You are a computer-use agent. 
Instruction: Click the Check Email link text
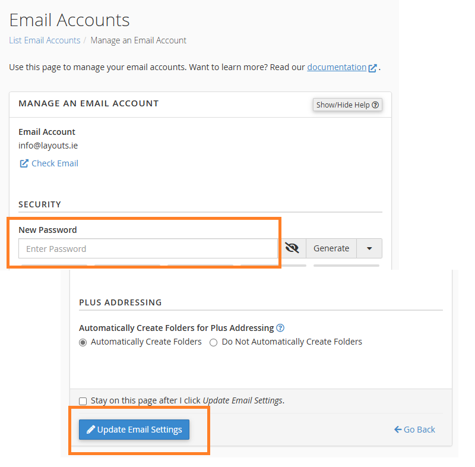[x=55, y=163]
